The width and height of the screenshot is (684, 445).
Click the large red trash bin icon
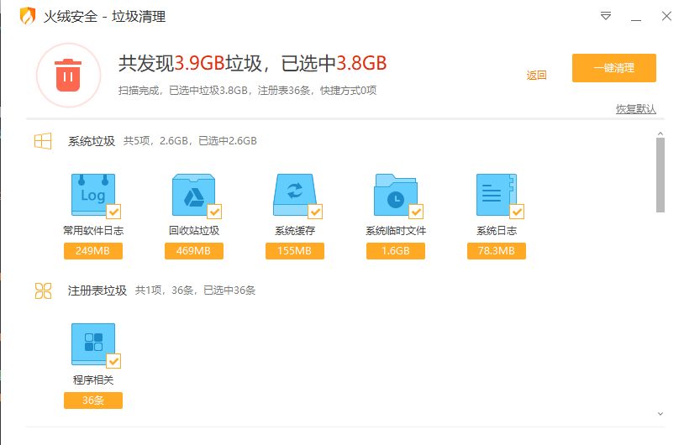(x=68, y=76)
